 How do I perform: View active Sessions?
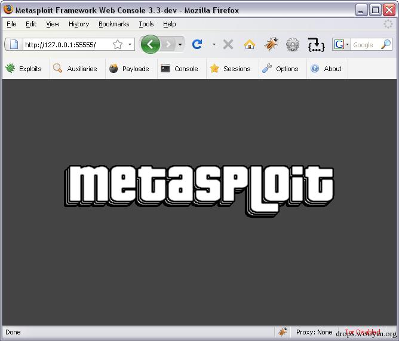230,69
